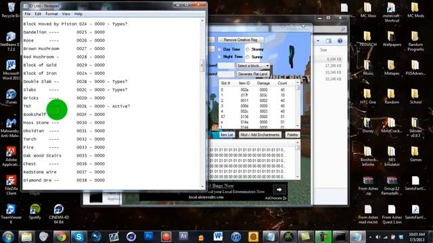
Task: Click Notepad vertical scrollbar thumb
Action: [202, 65]
